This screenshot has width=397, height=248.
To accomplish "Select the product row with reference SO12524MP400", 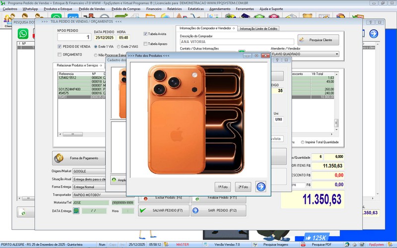I will point(81,89).
